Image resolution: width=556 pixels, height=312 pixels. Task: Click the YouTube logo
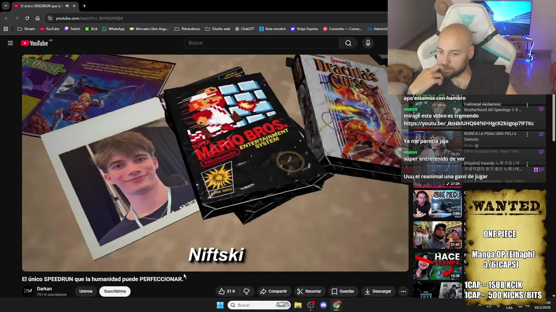click(34, 43)
